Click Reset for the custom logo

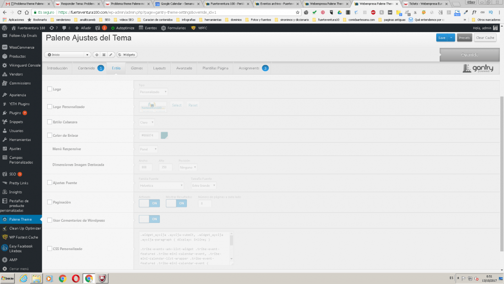(x=193, y=105)
